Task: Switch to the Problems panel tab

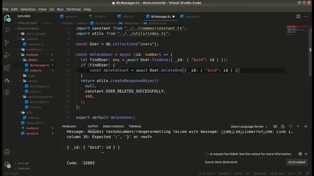Action: [69, 127]
